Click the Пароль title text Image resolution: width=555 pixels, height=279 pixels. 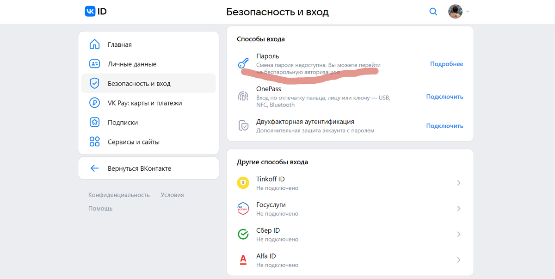point(268,56)
